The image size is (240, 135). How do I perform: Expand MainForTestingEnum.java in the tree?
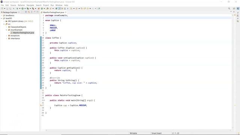[x=9, y=33]
